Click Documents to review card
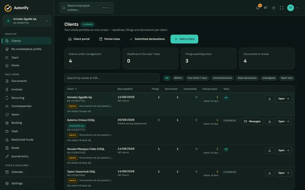 [x=267, y=58]
